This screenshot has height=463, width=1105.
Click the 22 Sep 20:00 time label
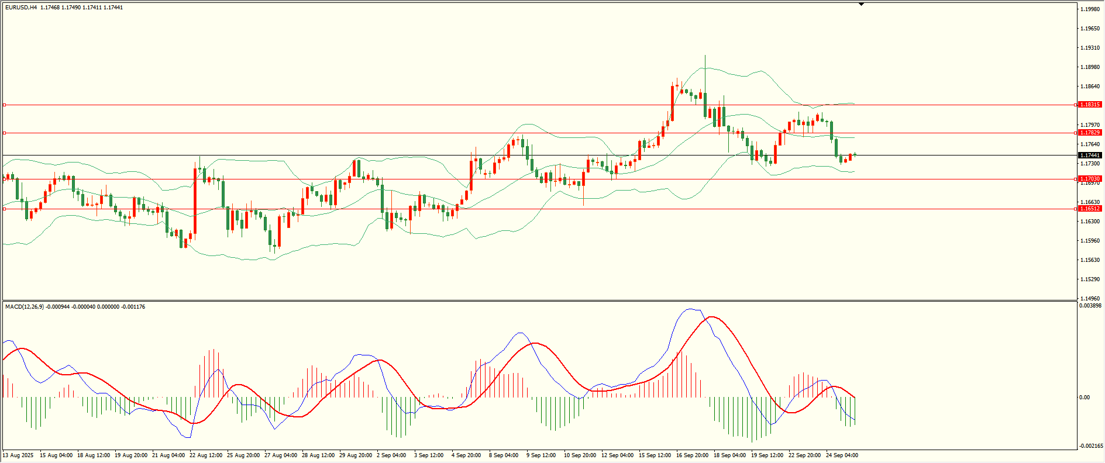(805, 455)
